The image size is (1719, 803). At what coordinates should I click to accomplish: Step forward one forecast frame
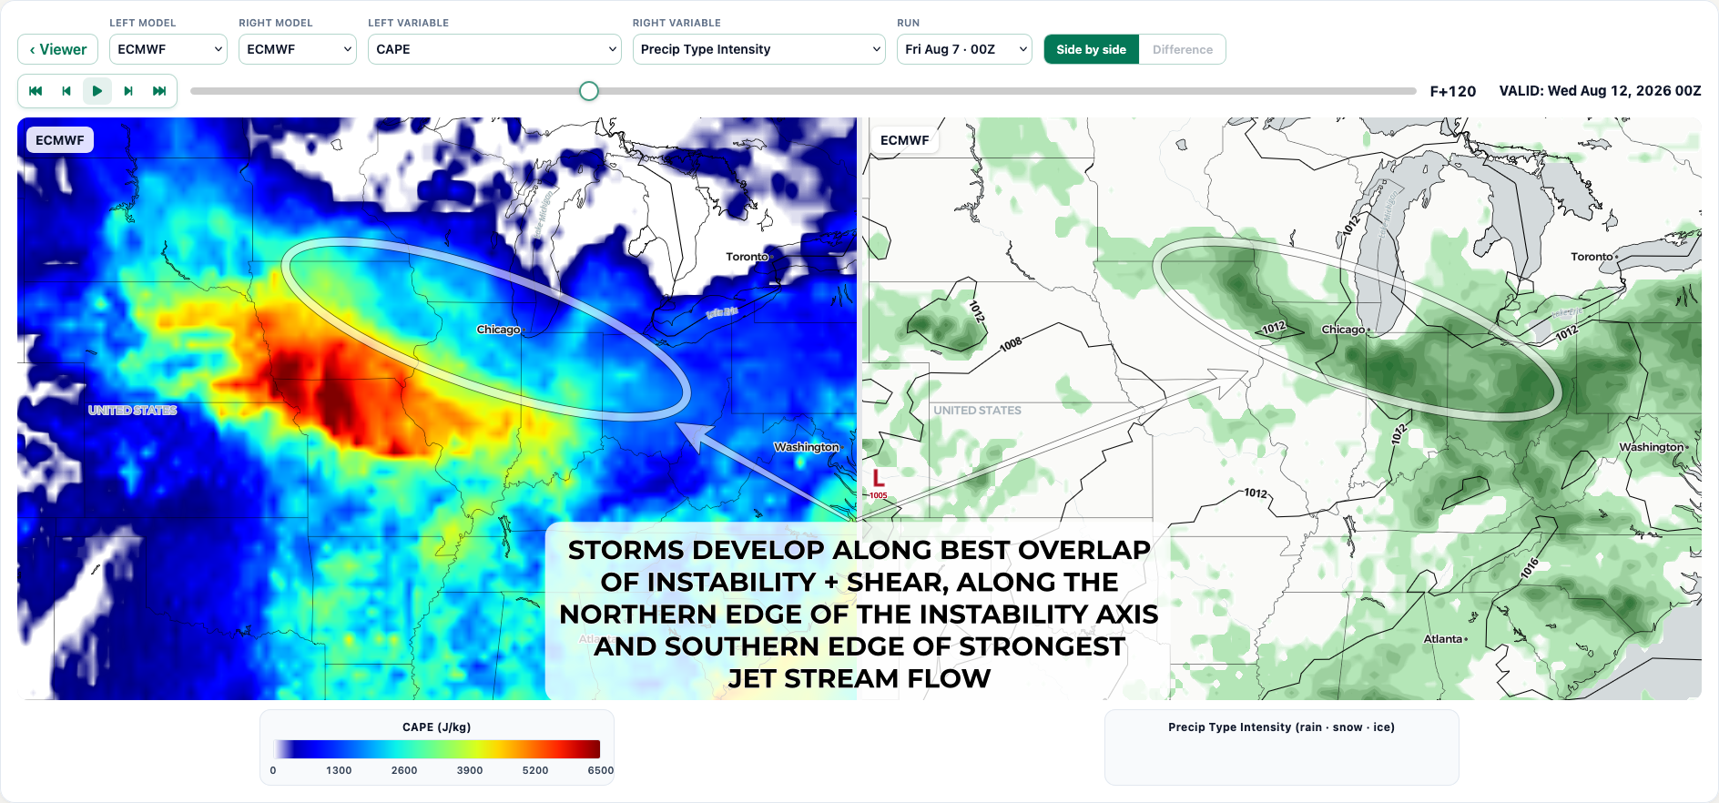(x=128, y=91)
